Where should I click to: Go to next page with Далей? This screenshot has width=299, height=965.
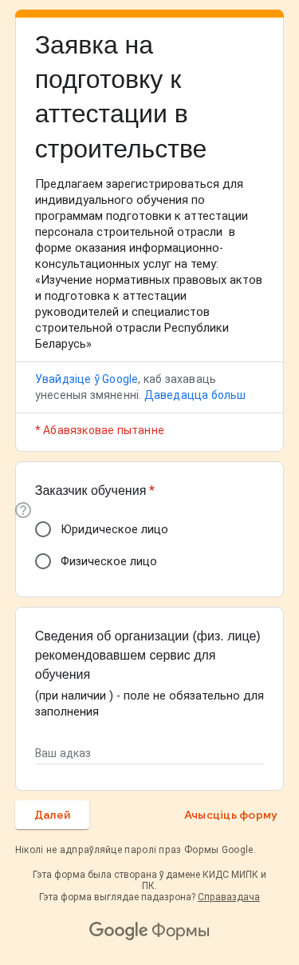pyautogui.click(x=53, y=815)
